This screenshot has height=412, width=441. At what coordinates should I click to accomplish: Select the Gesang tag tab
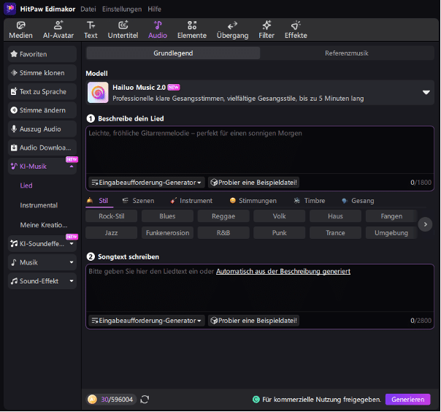coord(358,201)
